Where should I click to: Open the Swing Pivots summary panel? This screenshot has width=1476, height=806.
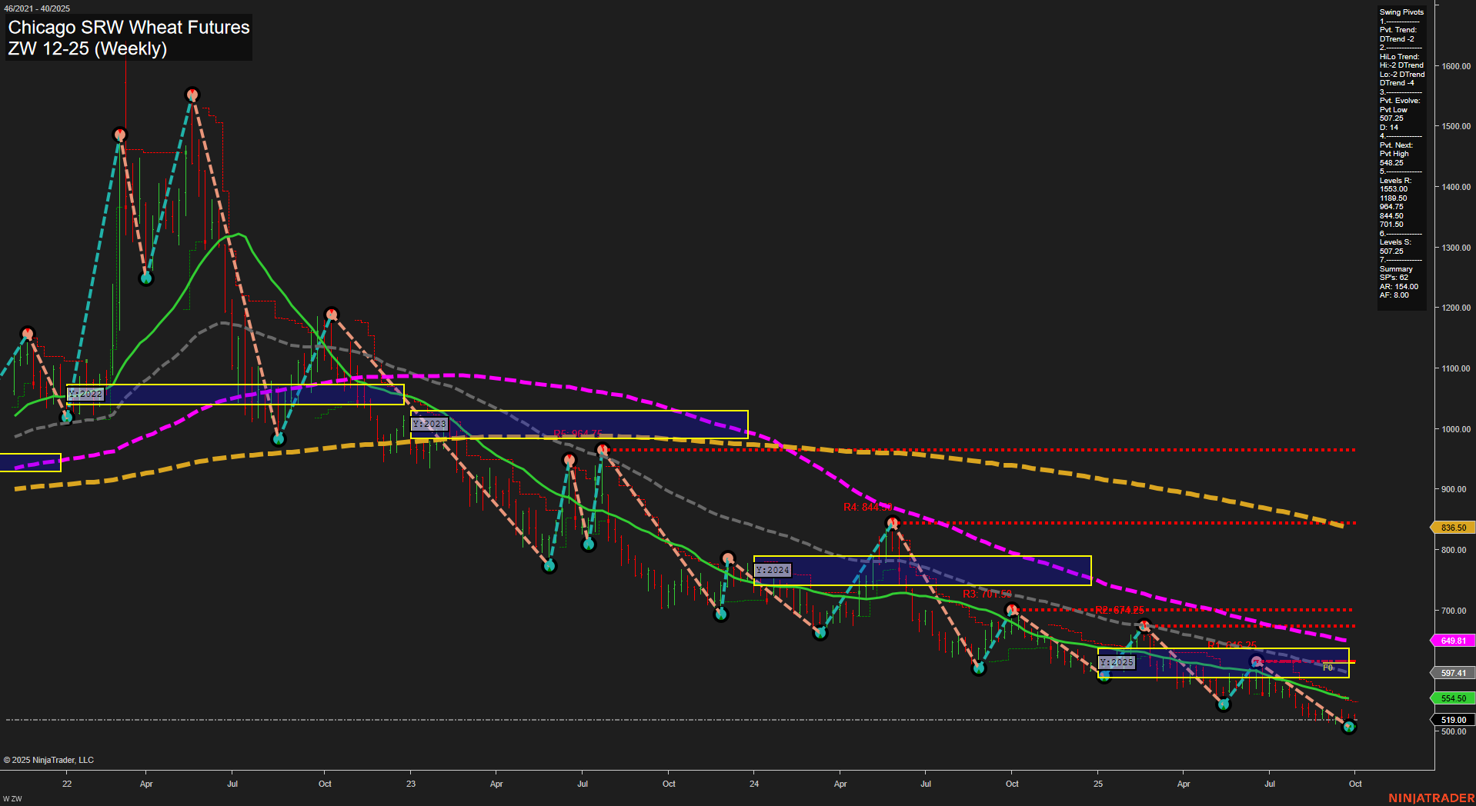(x=1401, y=12)
